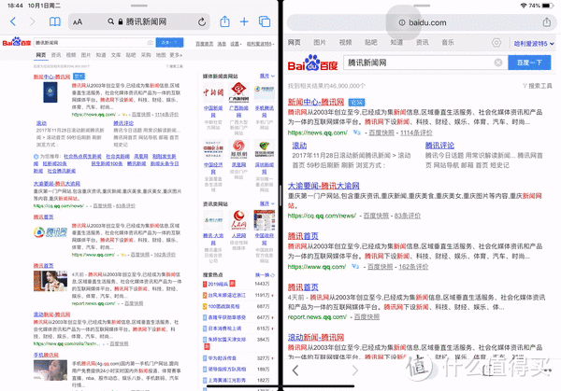Expand 展开 for 媒体新闻类网站 panel
561x391 pixels.
266,77
